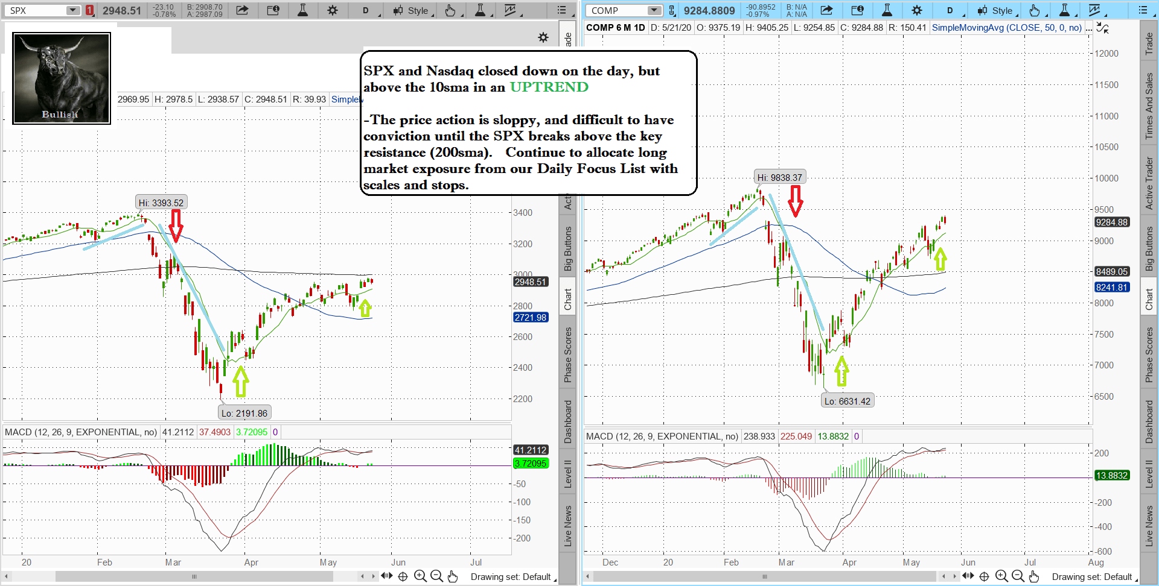The image size is (1159, 586).
Task: Click gear icon above SPX chart area
Action: 543,37
